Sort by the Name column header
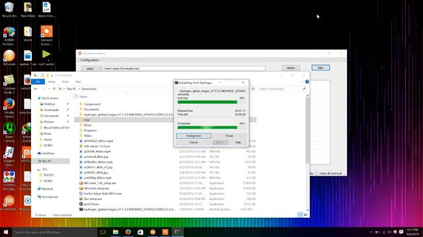The width and height of the screenshot is (423, 237). [83, 96]
